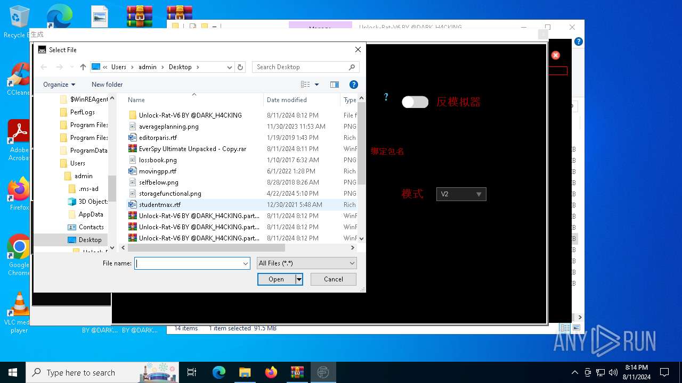Select the Firefox desktop icon
The width and height of the screenshot is (682, 383).
coord(19,194)
